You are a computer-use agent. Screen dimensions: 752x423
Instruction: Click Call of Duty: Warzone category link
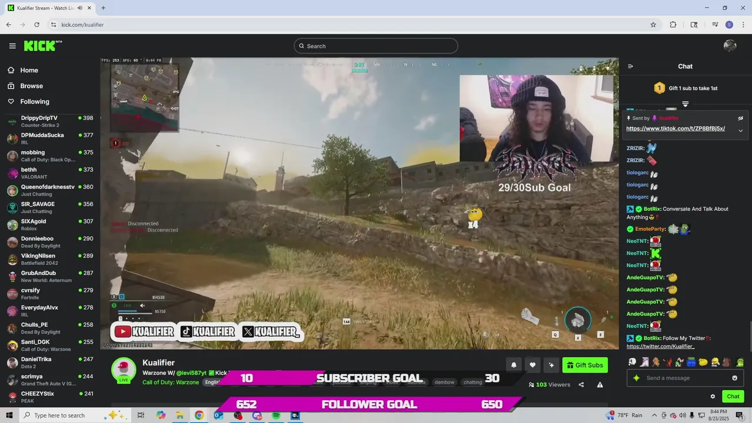tap(170, 382)
